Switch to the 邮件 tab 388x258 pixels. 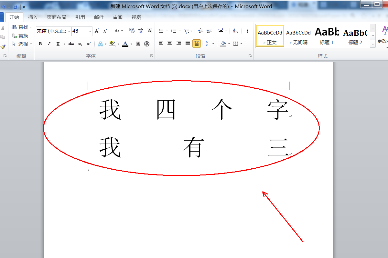99,17
